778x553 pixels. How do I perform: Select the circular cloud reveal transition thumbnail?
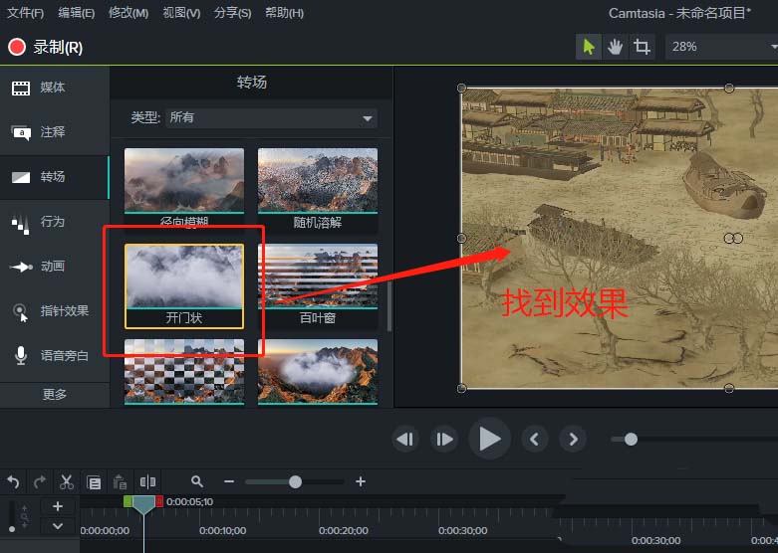318,372
